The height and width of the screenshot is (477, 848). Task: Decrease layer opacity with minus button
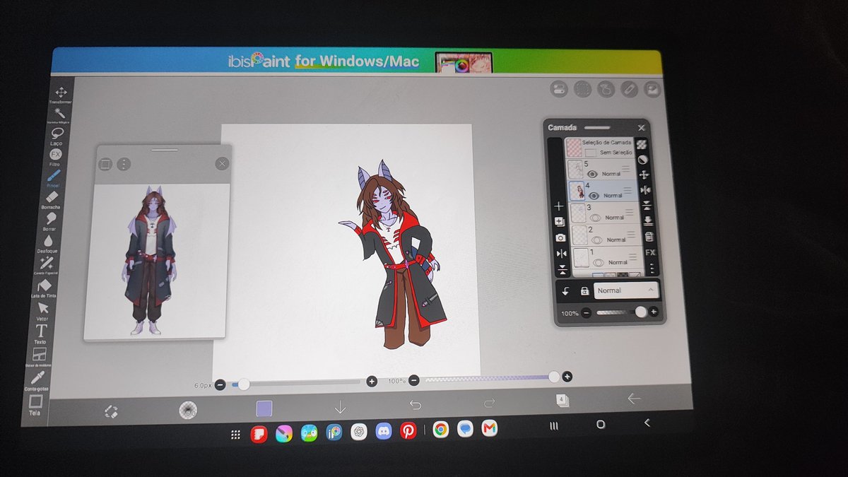tap(587, 312)
